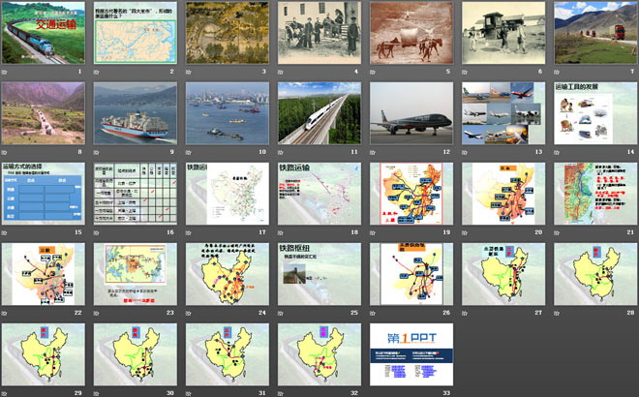
Task: Click the animation star icon under slide 18
Action: [281, 233]
